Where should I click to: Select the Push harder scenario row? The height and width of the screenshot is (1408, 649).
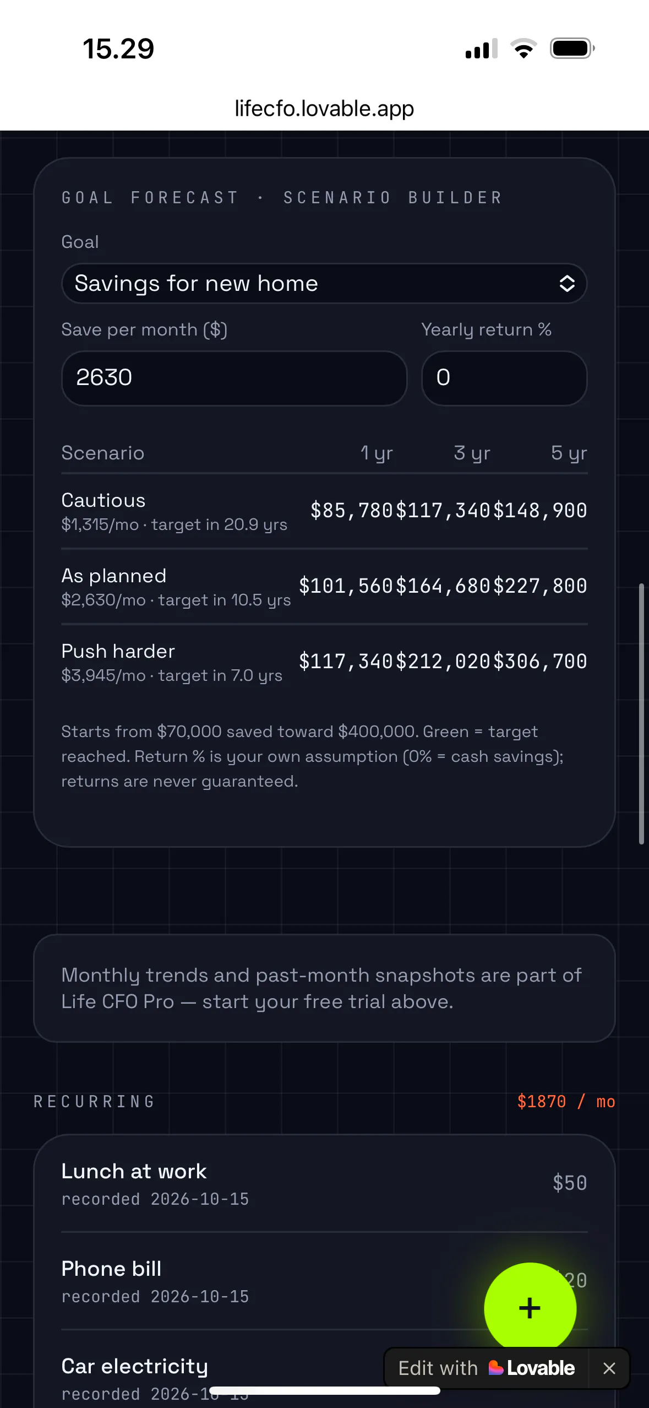(x=324, y=662)
